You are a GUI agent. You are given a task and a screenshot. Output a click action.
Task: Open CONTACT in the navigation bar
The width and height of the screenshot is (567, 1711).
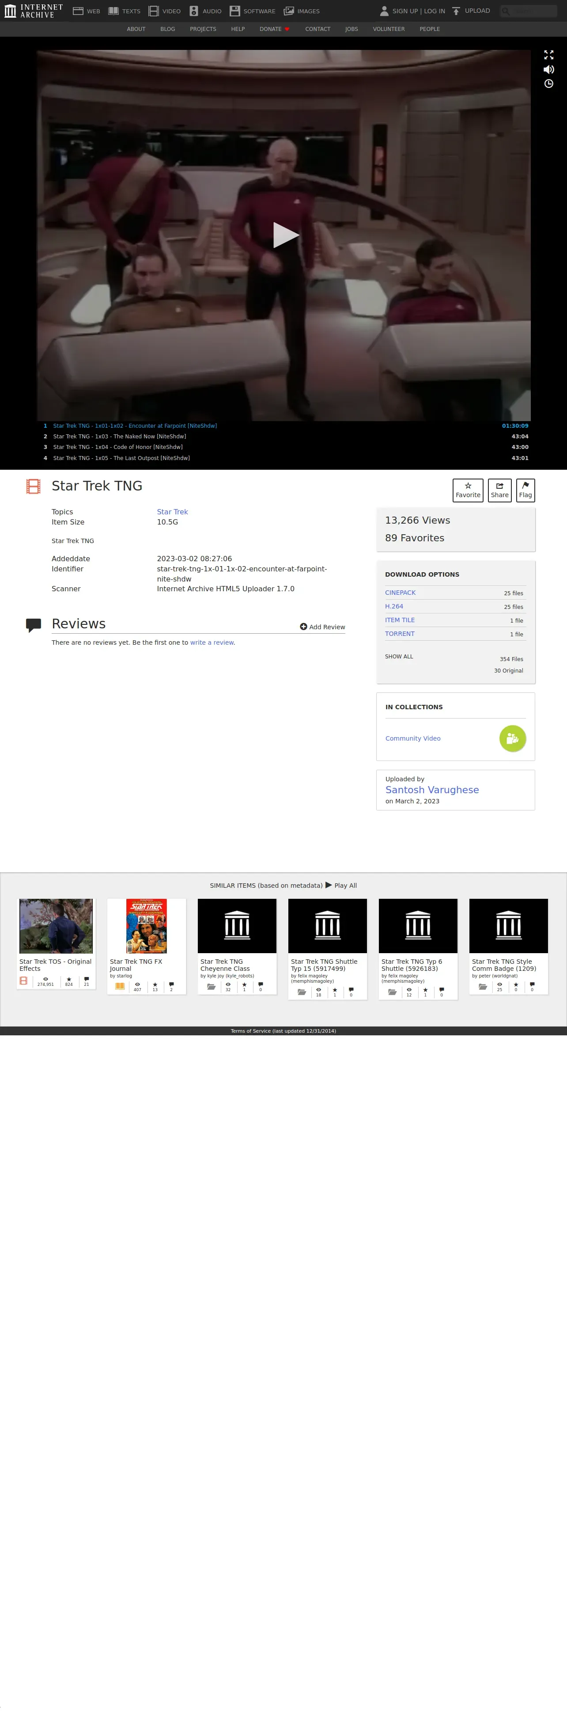[318, 29]
